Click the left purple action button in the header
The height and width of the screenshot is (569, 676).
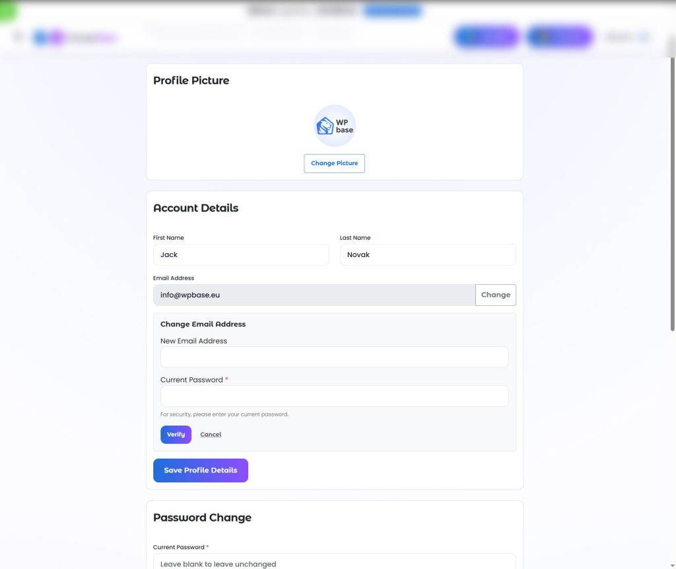point(486,36)
